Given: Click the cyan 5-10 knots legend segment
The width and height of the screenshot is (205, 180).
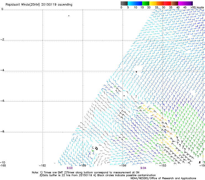Looking at the screenshot, I should [131, 3].
